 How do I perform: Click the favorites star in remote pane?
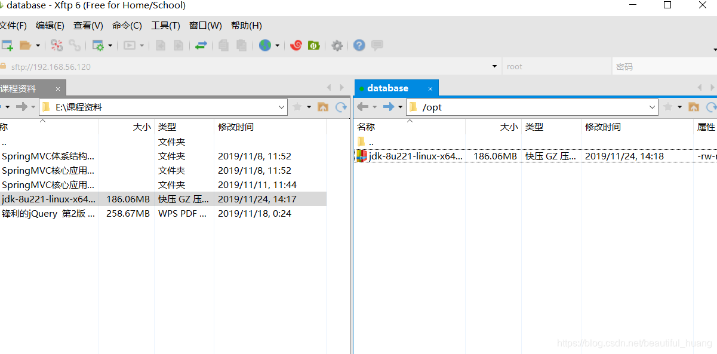pos(668,107)
